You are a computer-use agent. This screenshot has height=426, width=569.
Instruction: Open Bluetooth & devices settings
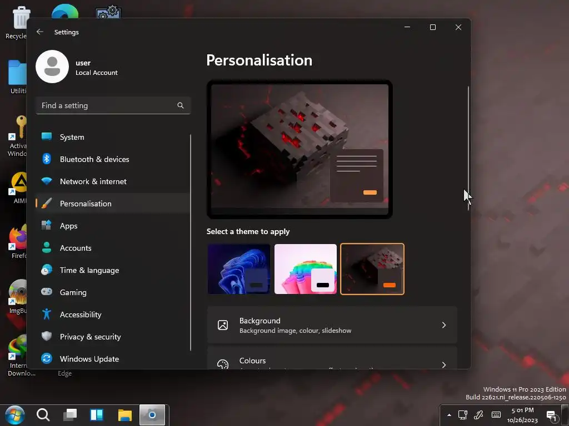pyautogui.click(x=112, y=159)
